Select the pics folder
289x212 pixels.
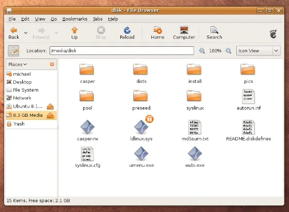(248, 73)
